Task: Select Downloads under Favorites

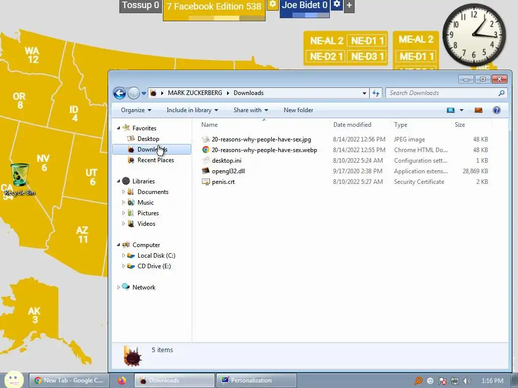Action: coord(152,150)
